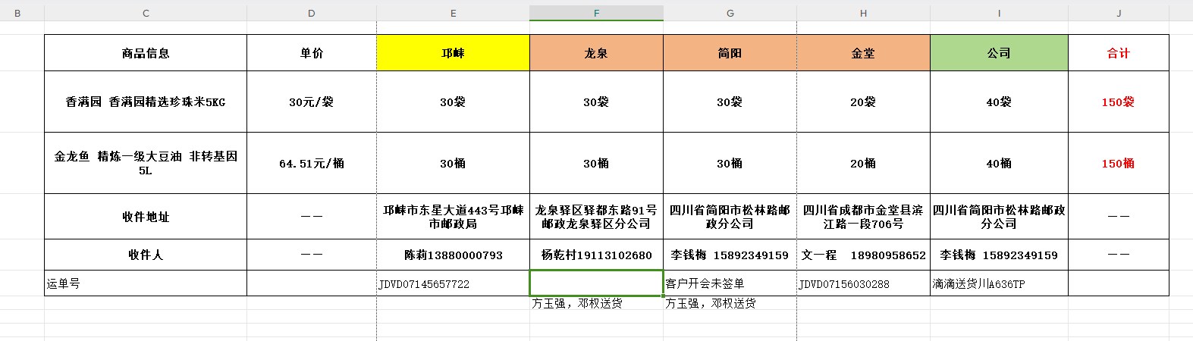The image size is (1193, 341).
Task: Click the red 合计 header cell
Action: [1119, 53]
